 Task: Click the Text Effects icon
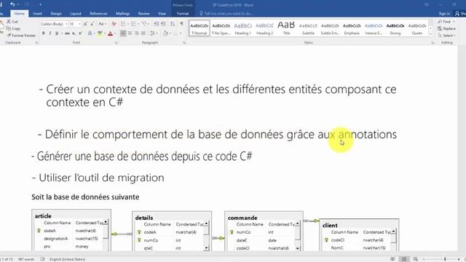(x=90, y=33)
